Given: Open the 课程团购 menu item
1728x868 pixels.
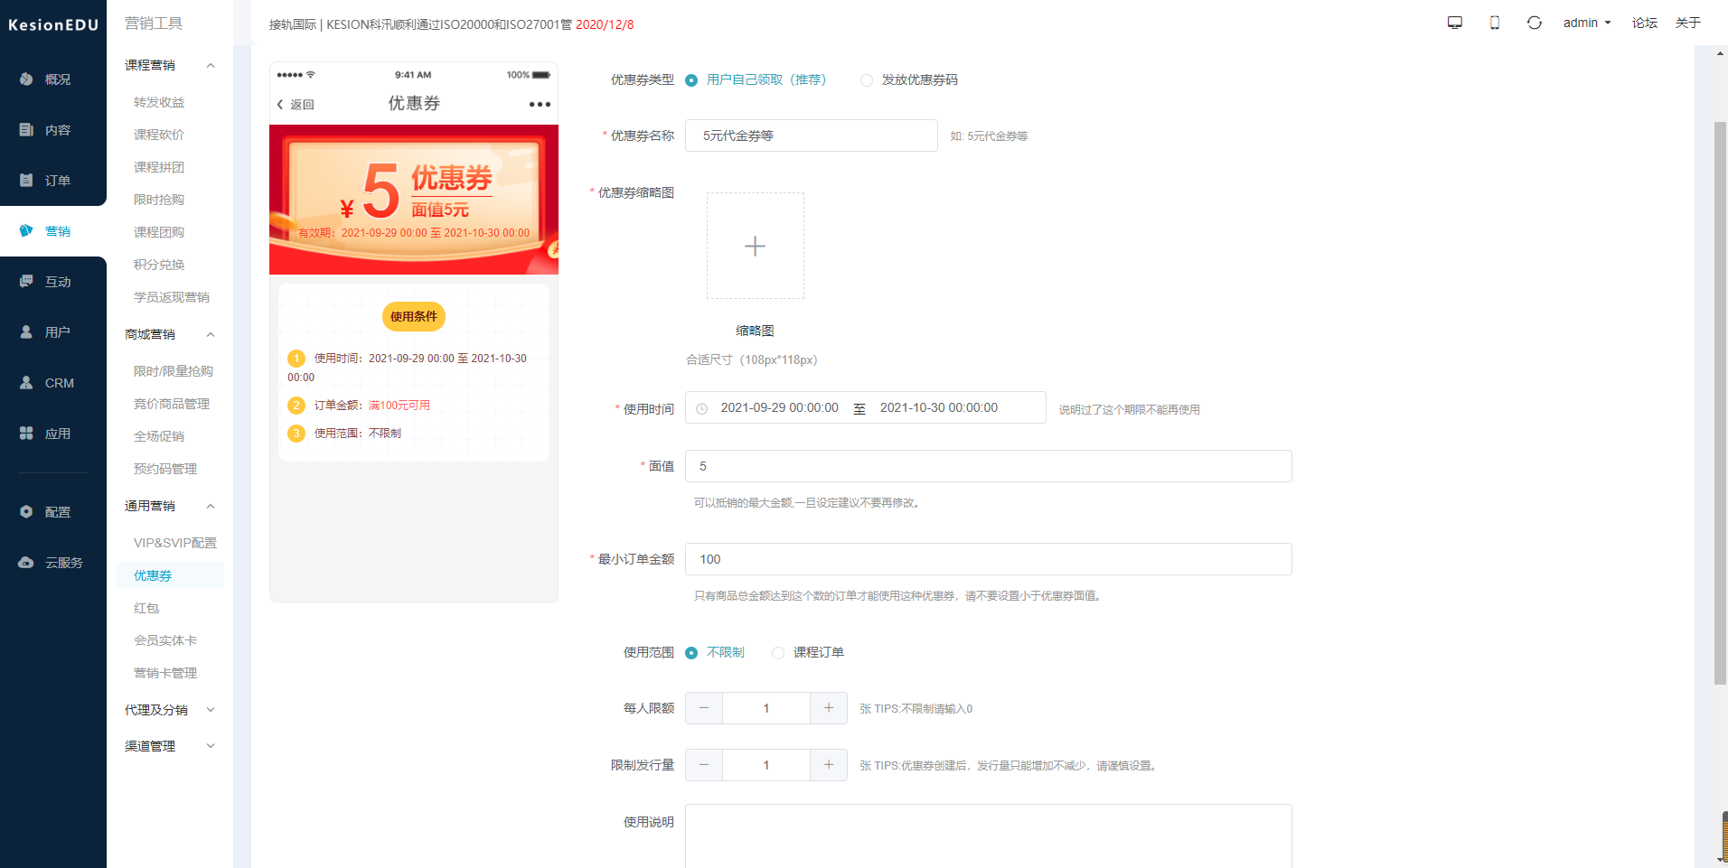Looking at the screenshot, I should point(159,232).
